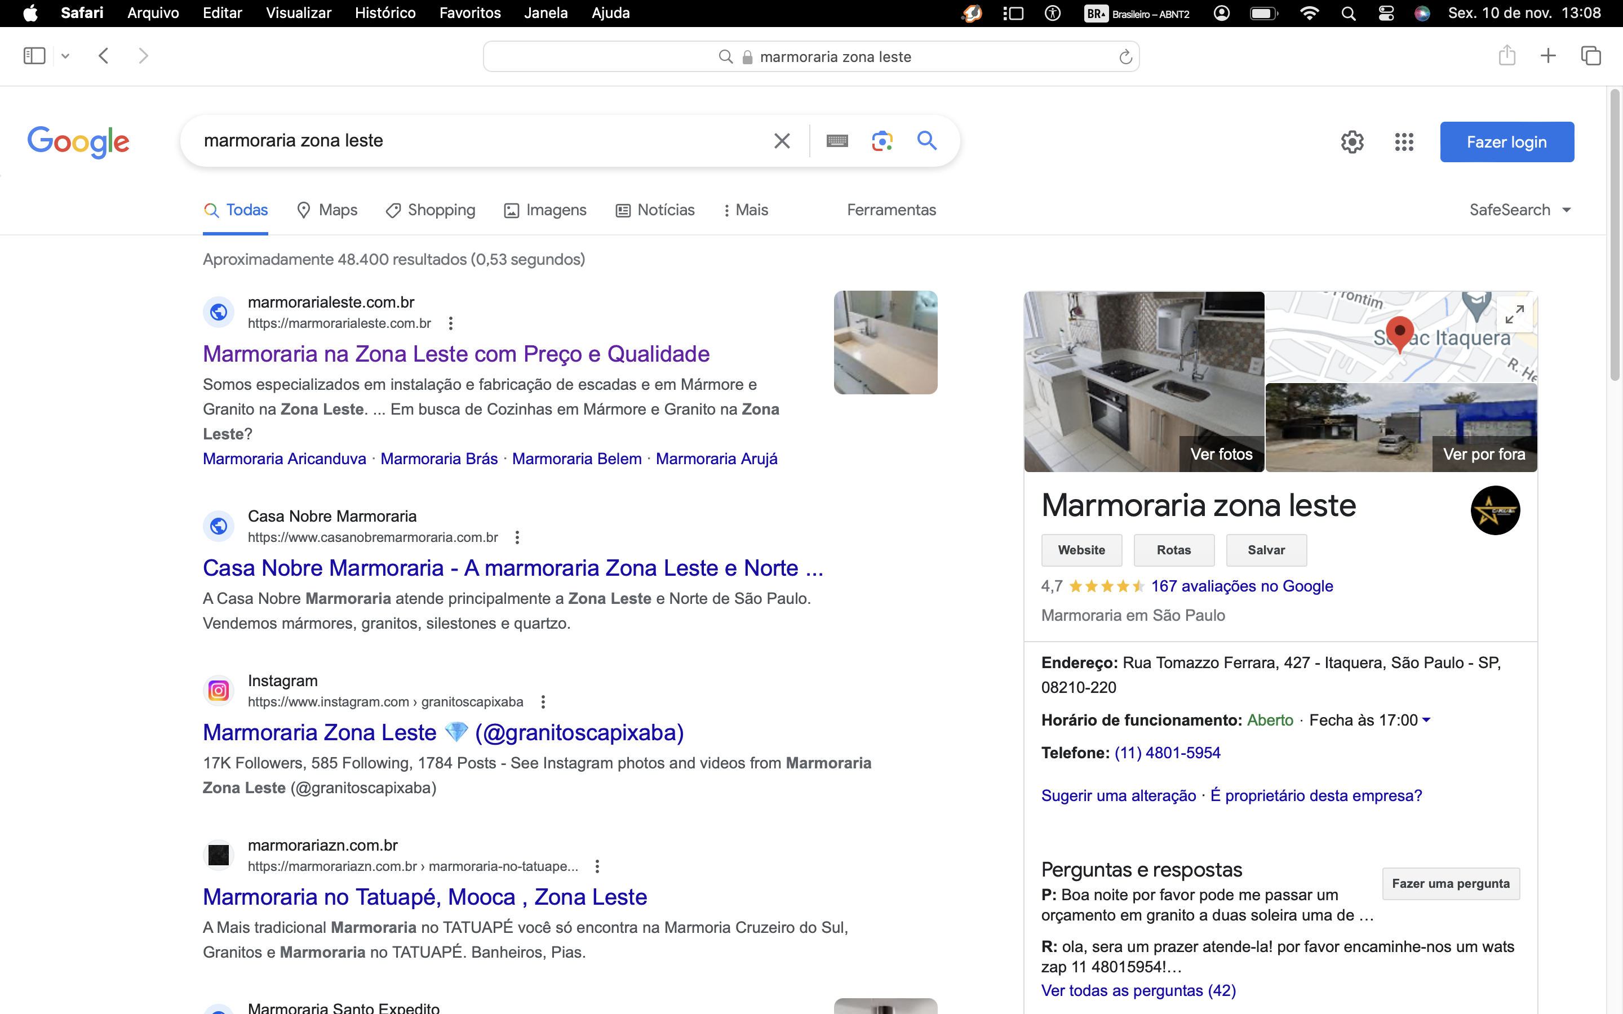
Task: Open the Google apps grid icon
Action: (x=1404, y=142)
